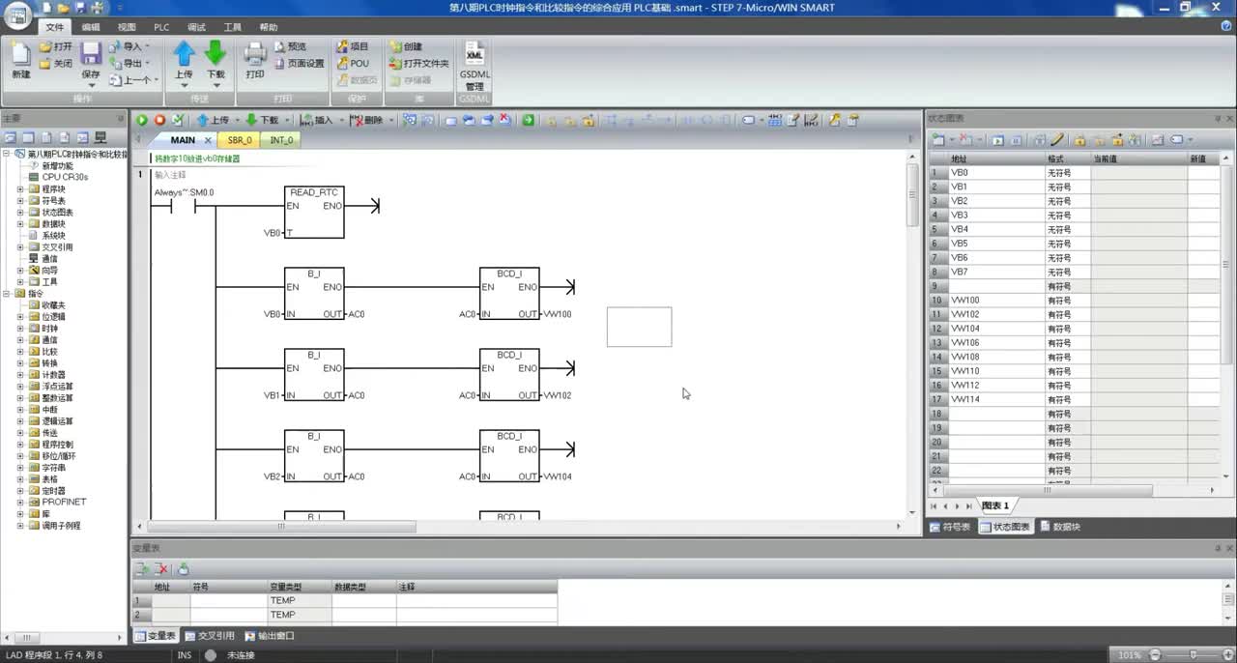Open the GSDML 管理 XML icon
Viewport: 1237px width, 663px height.
tap(475, 54)
